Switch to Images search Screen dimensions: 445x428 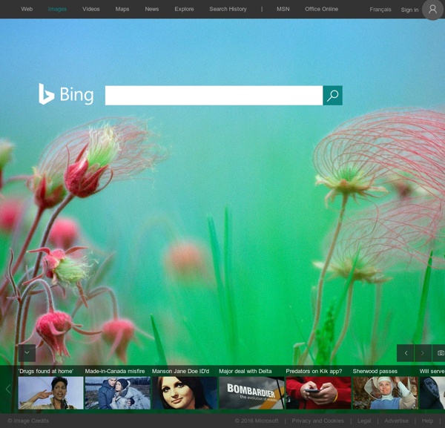point(57,9)
